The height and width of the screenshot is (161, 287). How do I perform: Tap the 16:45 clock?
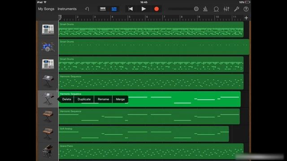point(143,2)
